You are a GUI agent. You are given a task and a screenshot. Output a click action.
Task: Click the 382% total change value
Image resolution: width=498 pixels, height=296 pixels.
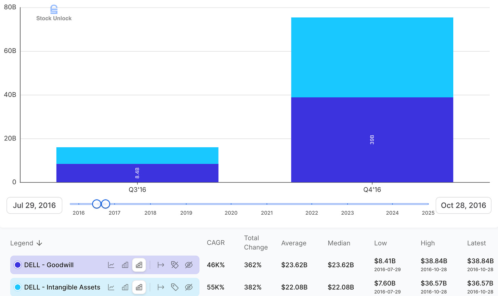[x=253, y=287]
